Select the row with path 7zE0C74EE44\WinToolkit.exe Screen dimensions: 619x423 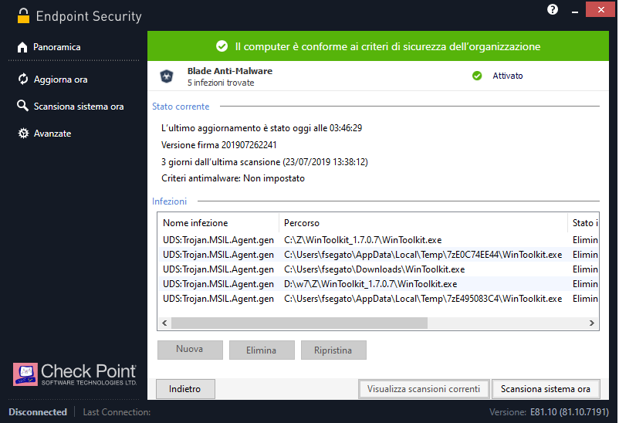coord(378,255)
